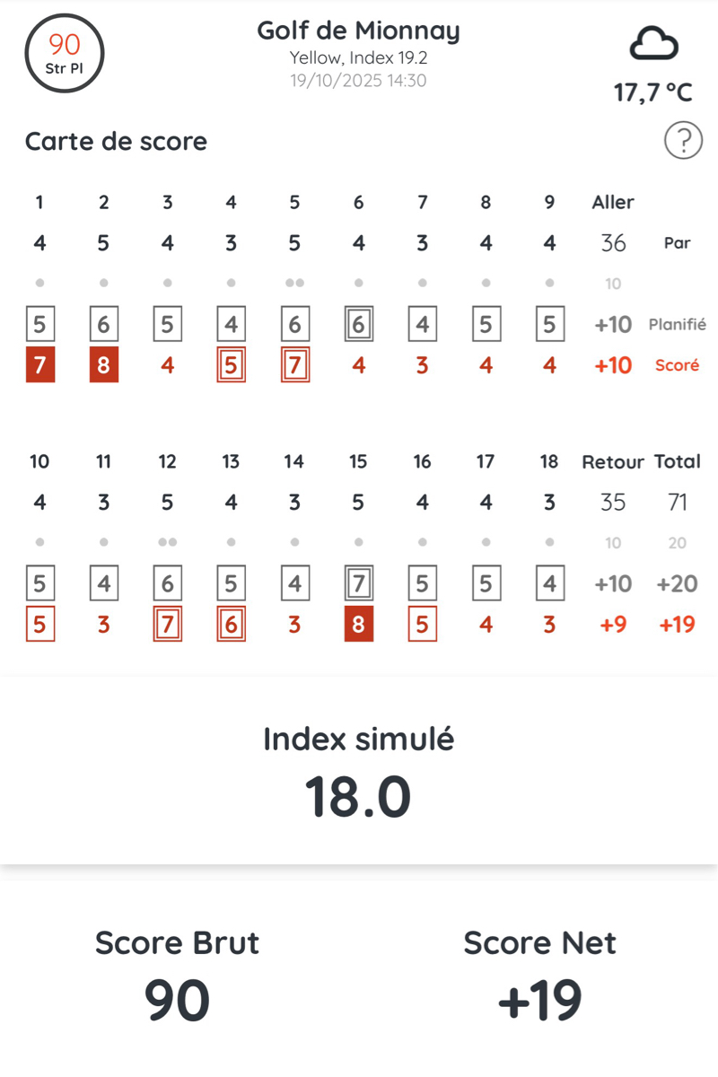Click the Yellow, Index 19.2 line

pos(358,57)
